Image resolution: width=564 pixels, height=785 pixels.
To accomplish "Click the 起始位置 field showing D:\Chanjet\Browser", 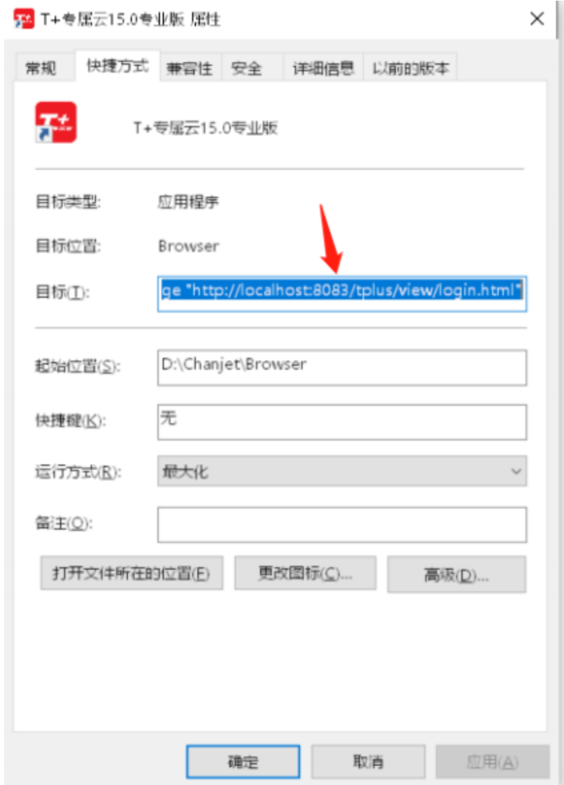I will 342,367.
